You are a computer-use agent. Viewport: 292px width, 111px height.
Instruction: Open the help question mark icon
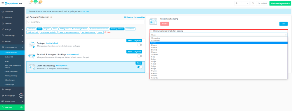[253, 3]
